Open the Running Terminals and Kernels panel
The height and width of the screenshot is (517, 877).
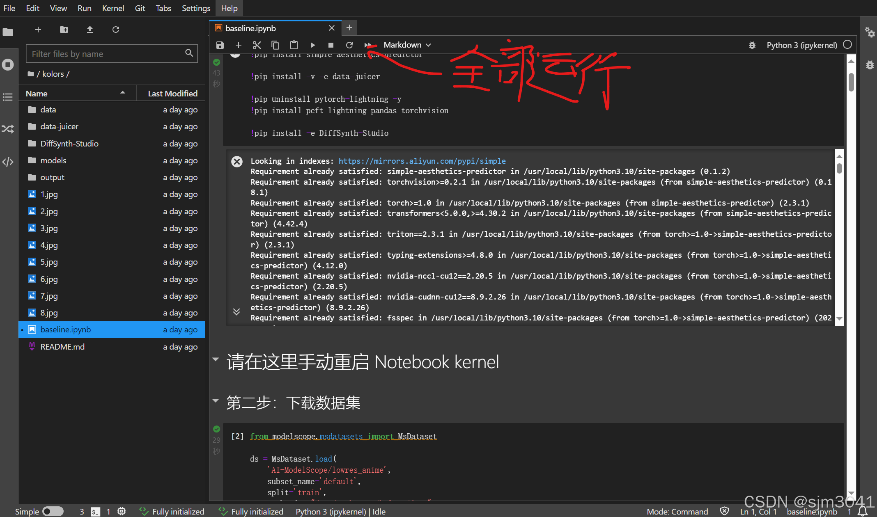coord(8,64)
